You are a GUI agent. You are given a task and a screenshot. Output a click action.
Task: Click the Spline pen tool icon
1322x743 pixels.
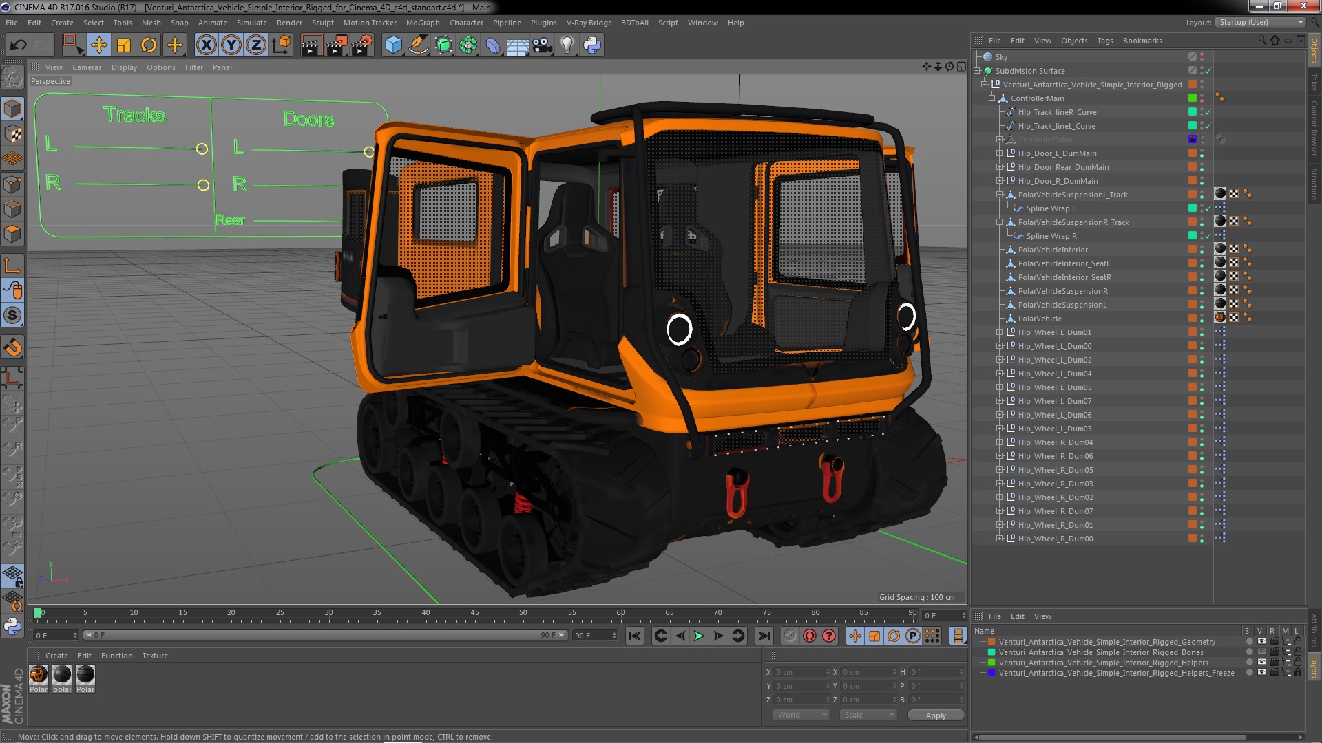(418, 45)
